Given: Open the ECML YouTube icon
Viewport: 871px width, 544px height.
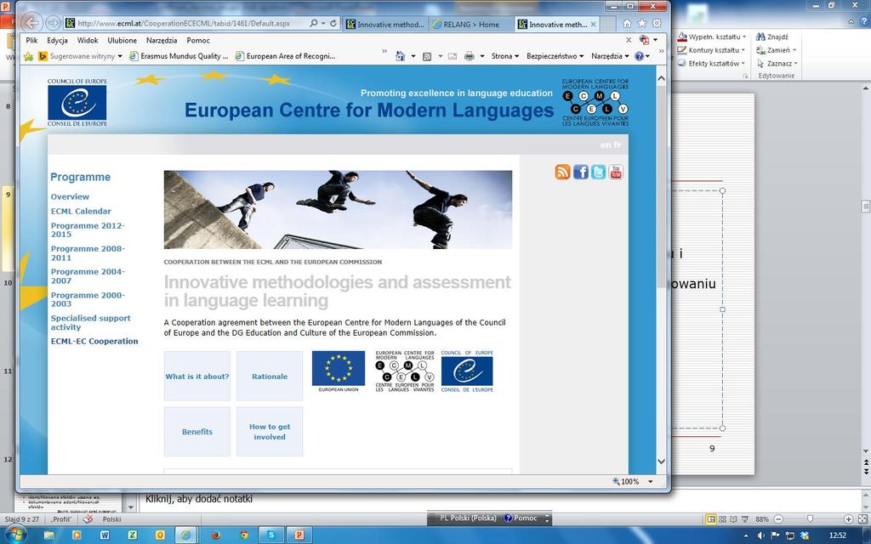Looking at the screenshot, I should [x=616, y=172].
